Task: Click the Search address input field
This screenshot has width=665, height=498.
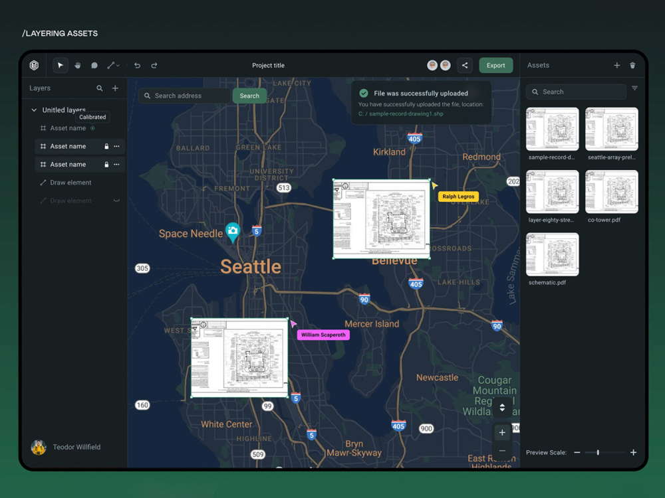Action: [184, 96]
